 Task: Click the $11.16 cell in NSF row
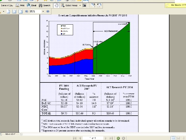tap(110, 100)
